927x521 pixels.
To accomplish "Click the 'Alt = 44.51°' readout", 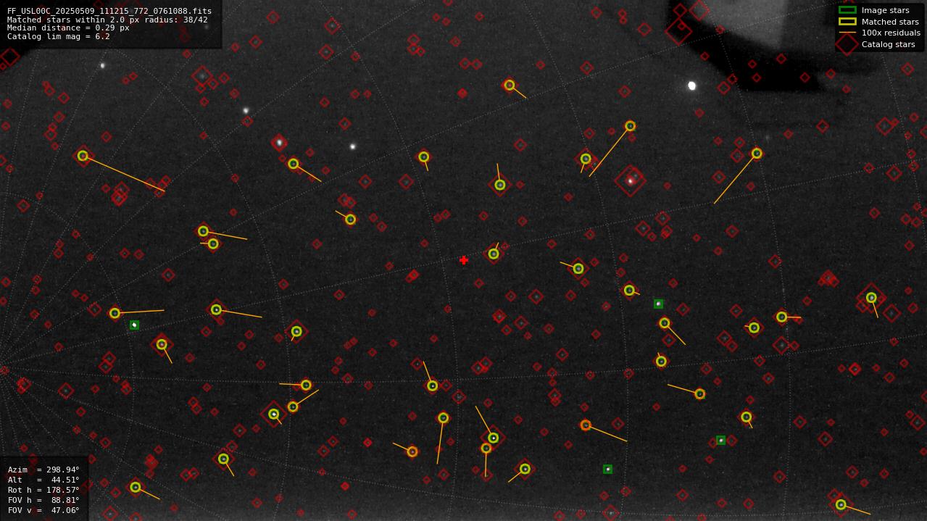I will coord(43,480).
